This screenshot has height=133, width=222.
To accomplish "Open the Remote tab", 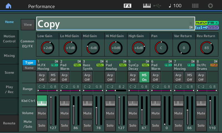I will point(9,123).
